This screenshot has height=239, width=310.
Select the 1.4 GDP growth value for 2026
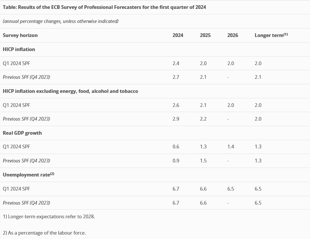(231, 147)
